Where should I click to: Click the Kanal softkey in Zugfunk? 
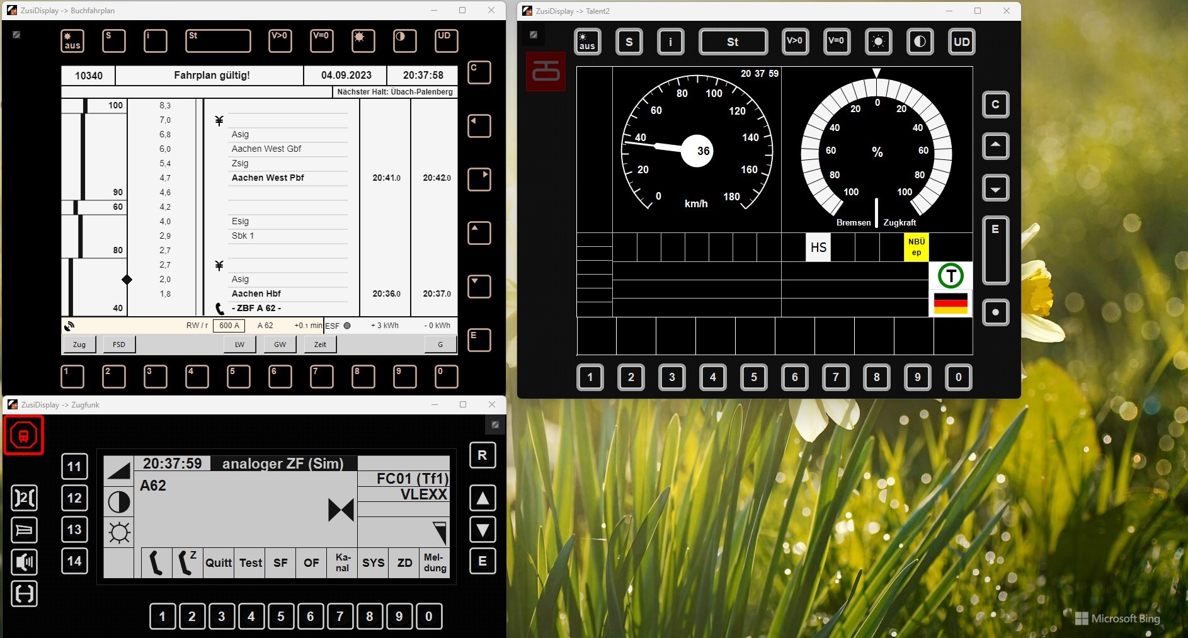343,562
